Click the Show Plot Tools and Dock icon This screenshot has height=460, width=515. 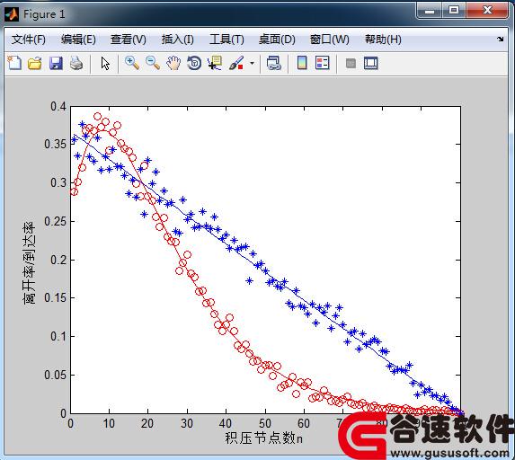[371, 63]
